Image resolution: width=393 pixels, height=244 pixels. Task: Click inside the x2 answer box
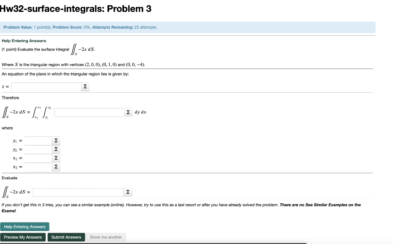(38, 167)
